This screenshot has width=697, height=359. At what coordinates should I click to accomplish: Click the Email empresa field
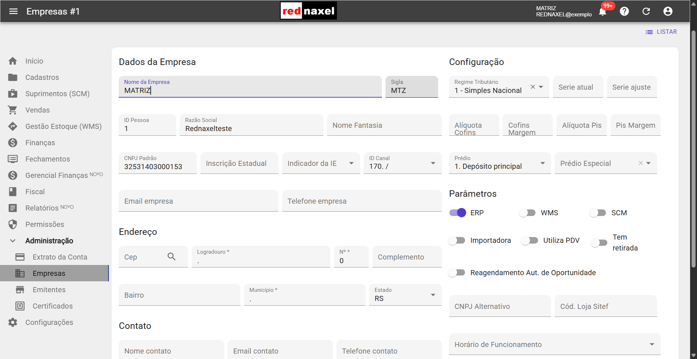199,201
